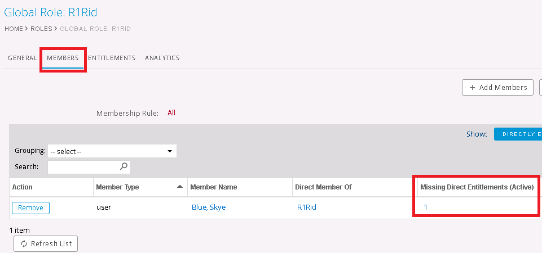Click the plus icon on Add Members
This screenshot has width=542, height=253.
(473, 88)
